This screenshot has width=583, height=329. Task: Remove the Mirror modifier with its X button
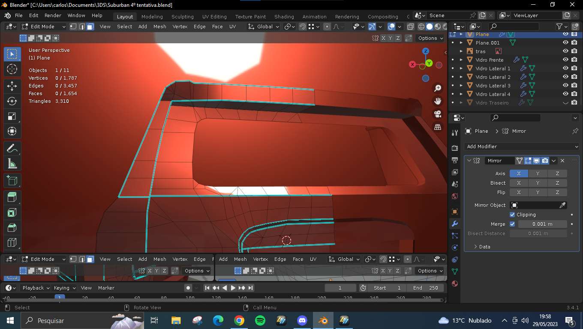pyautogui.click(x=562, y=161)
